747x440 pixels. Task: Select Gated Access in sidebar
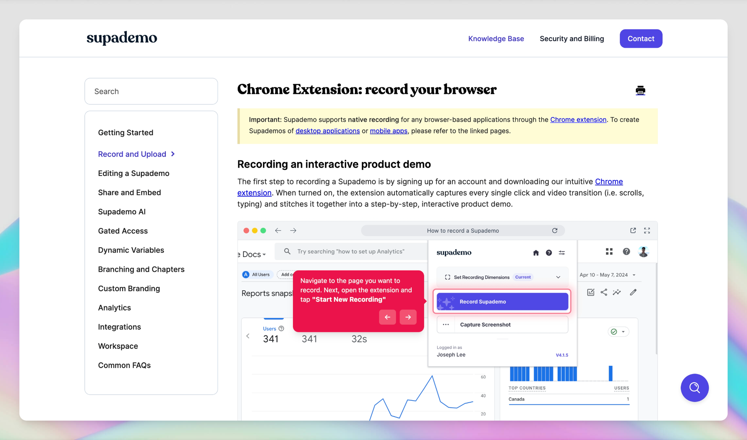pyautogui.click(x=123, y=231)
